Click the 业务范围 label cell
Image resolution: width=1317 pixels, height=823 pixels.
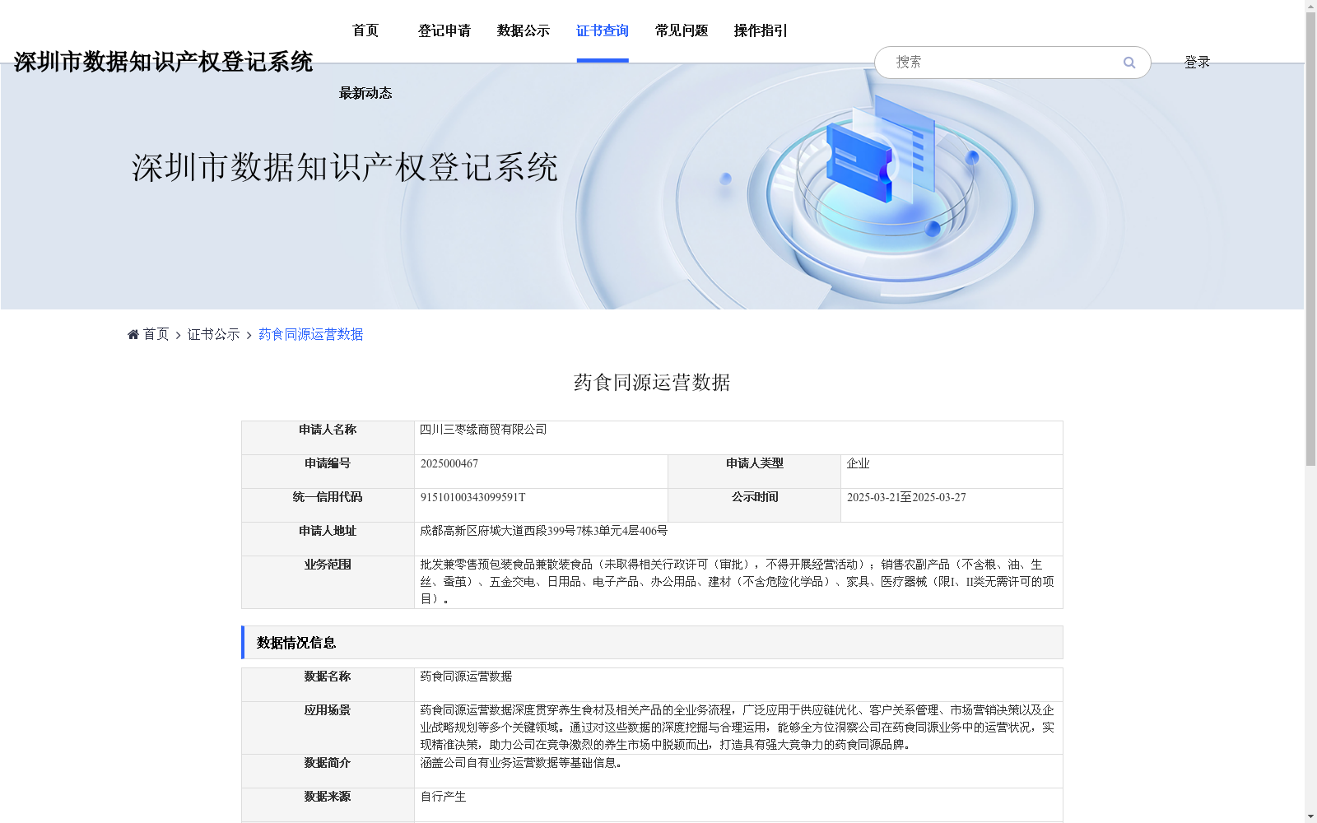(x=328, y=582)
